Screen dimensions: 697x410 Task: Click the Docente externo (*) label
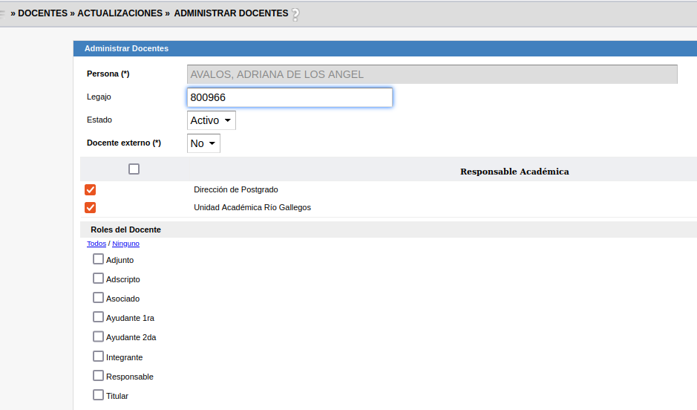click(123, 143)
